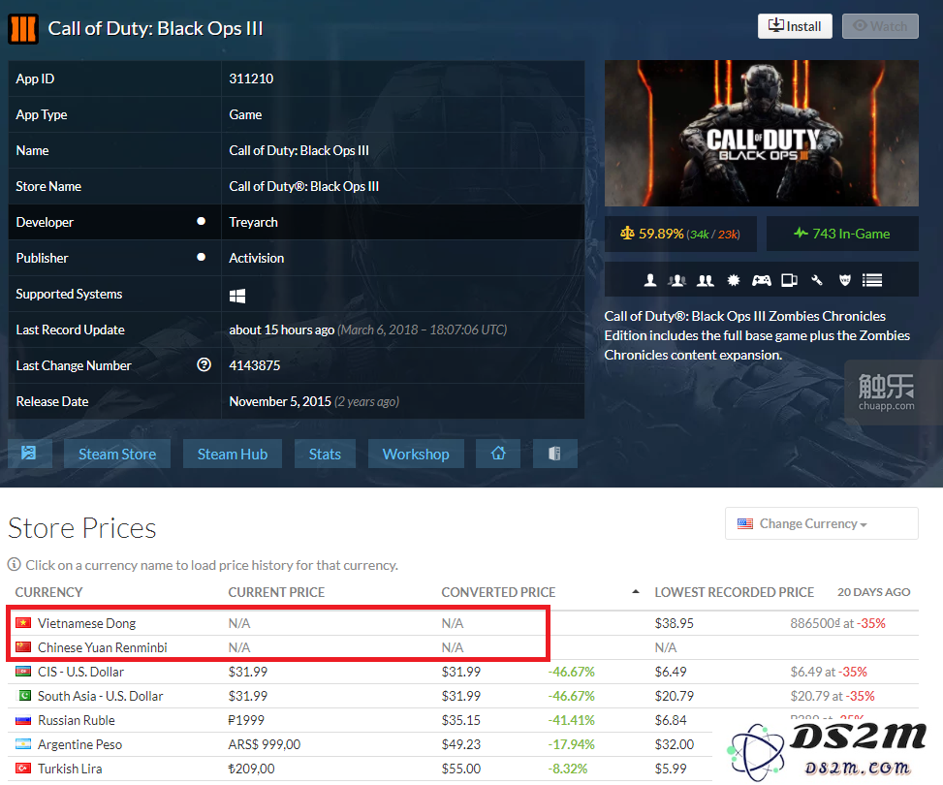This screenshot has height=785, width=943.
Task: Click the Call of Duty header image
Action: click(x=762, y=133)
